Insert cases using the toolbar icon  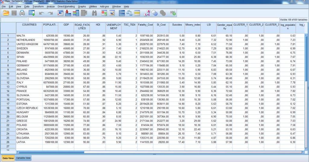(x=104, y=13)
